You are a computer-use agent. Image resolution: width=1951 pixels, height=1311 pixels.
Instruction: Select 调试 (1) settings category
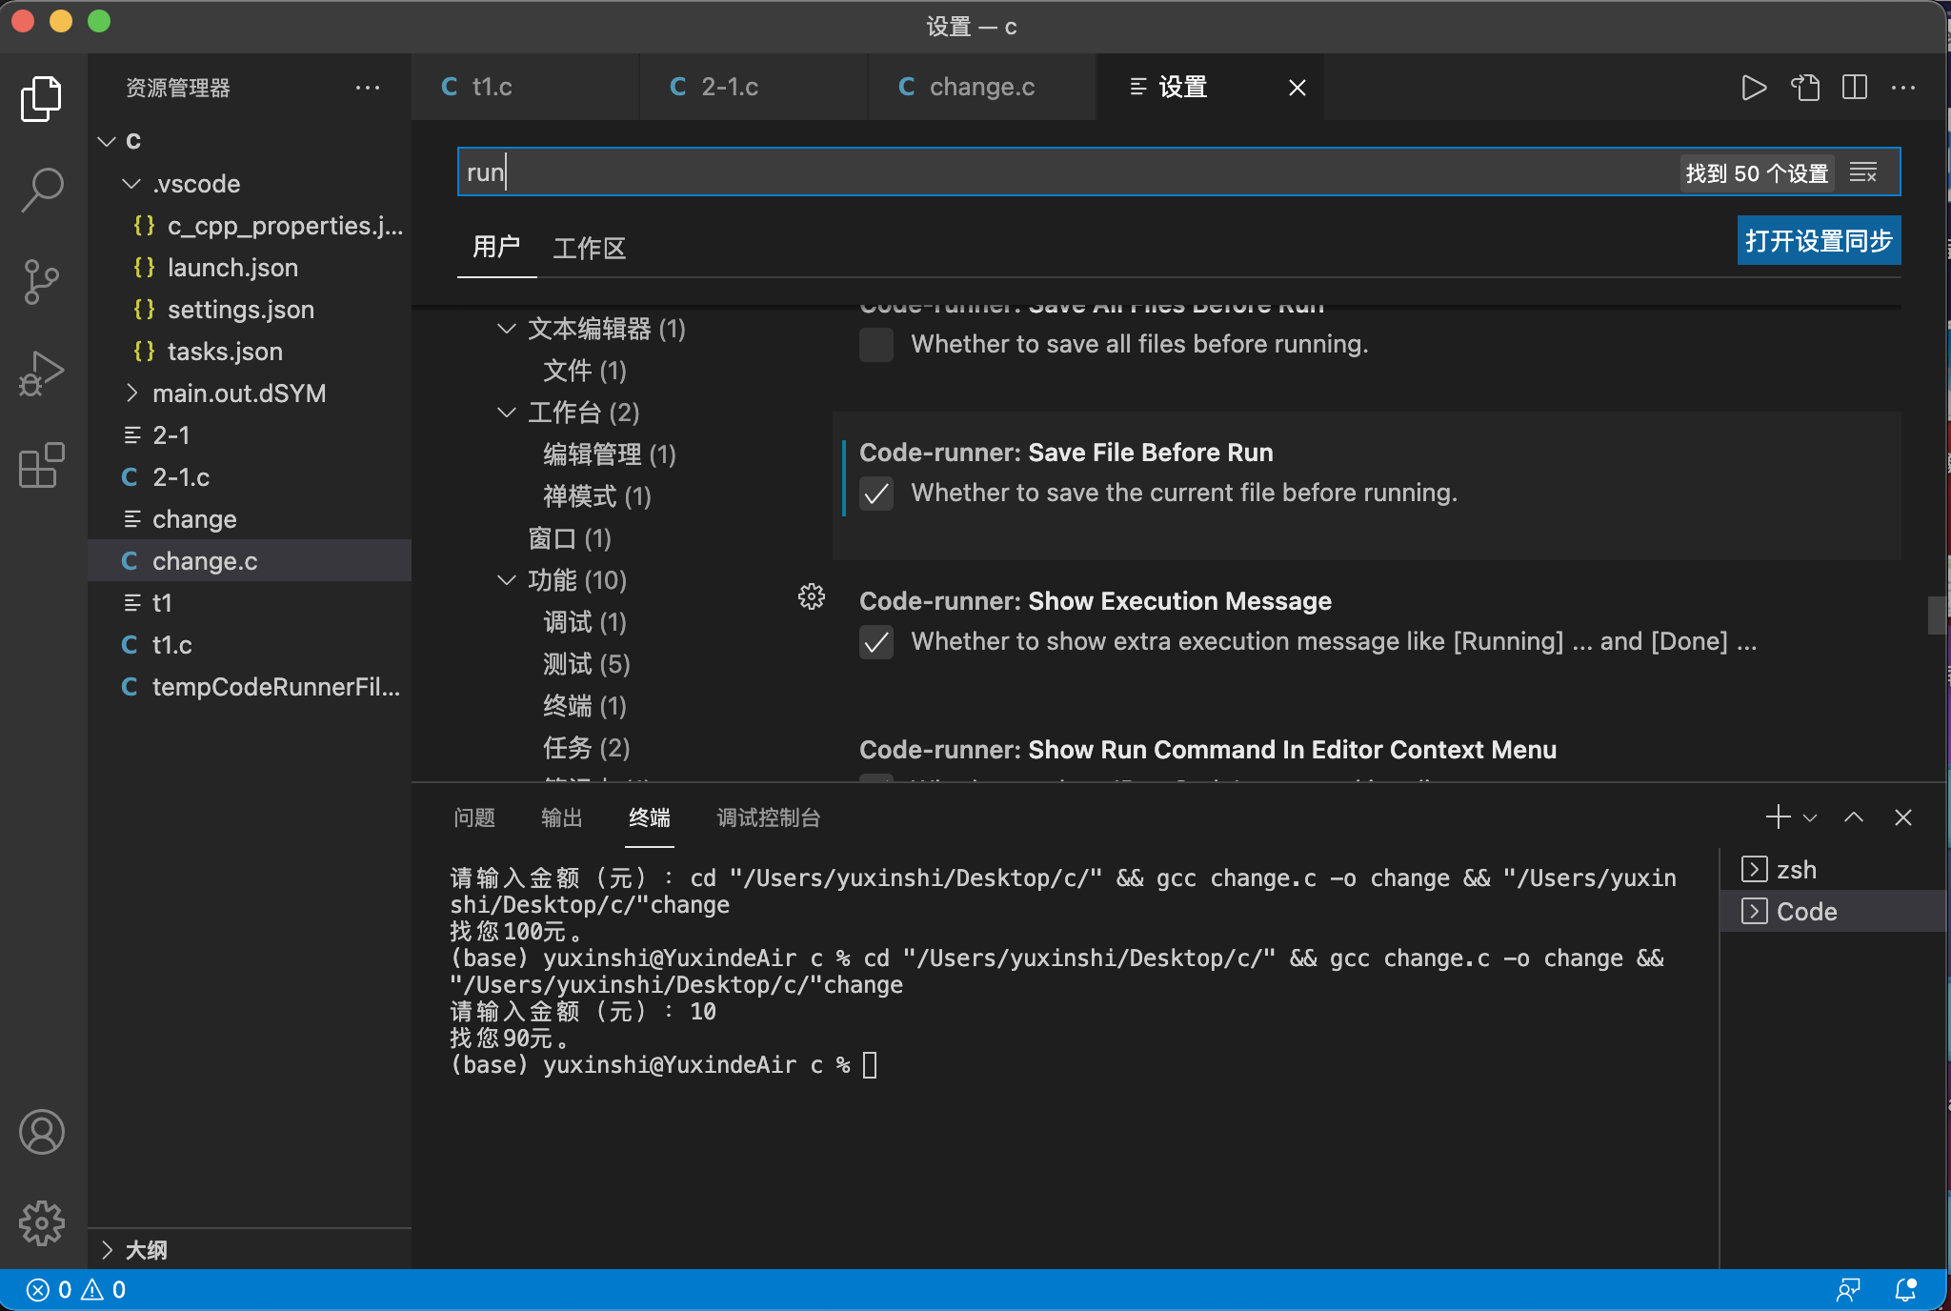[584, 622]
